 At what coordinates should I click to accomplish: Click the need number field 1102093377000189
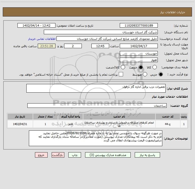pos(139,26)
